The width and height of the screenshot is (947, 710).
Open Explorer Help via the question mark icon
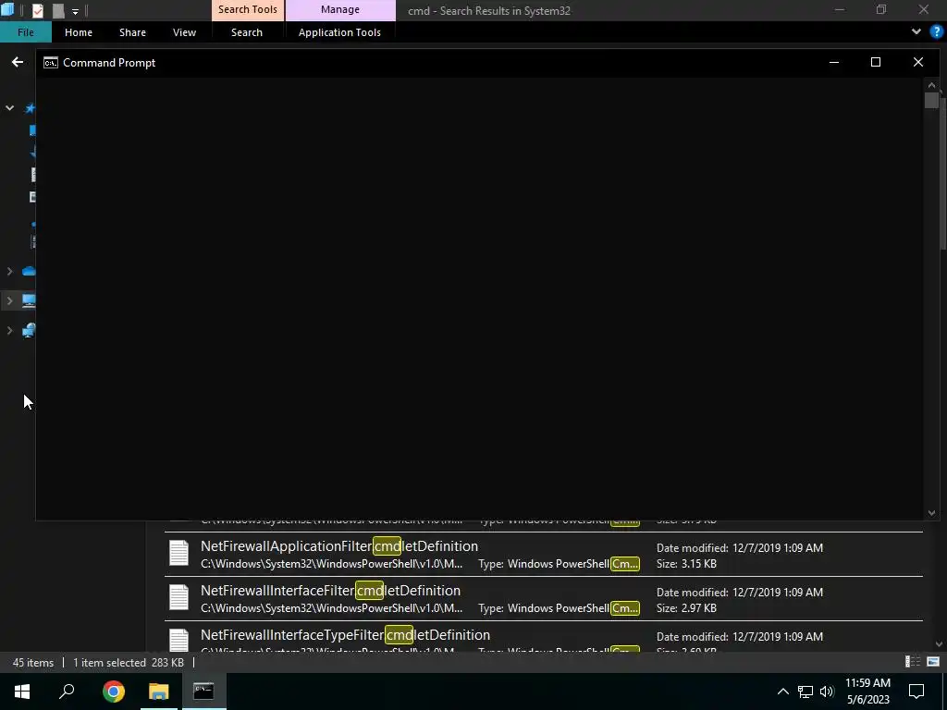[936, 31]
